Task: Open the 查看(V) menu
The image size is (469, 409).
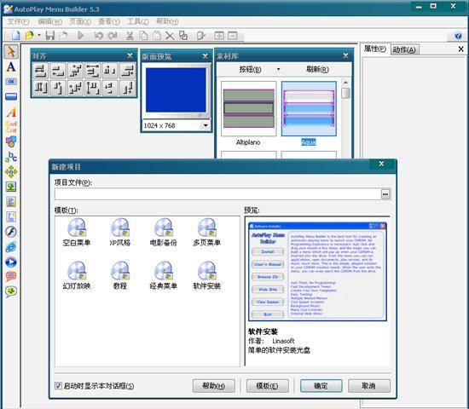Action: click(109, 21)
